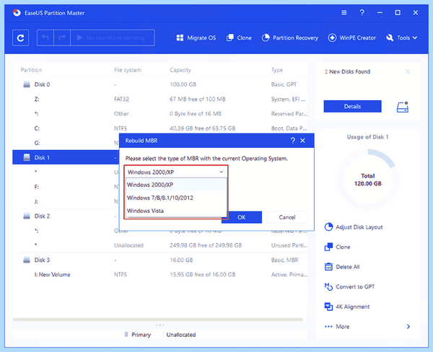Select the Disk 3 row in the partition list
Viewport: 433px width, 352px height.
pyautogui.click(x=160, y=260)
